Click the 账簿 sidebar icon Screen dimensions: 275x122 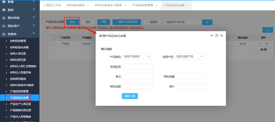4,2
